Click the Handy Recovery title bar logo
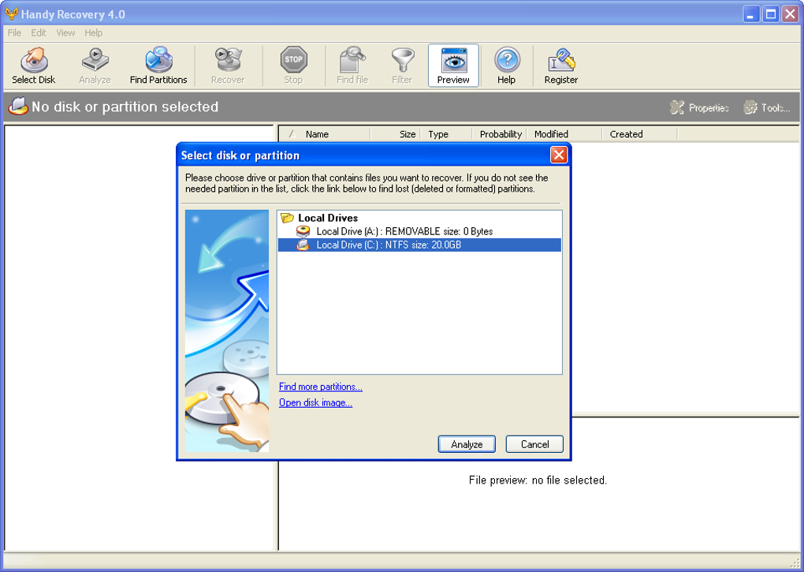 pyautogui.click(x=11, y=14)
